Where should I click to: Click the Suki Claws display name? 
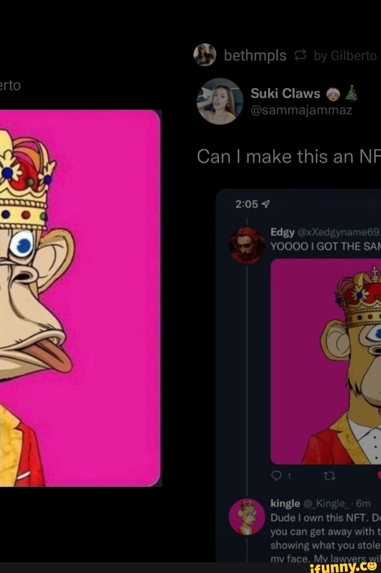point(285,94)
